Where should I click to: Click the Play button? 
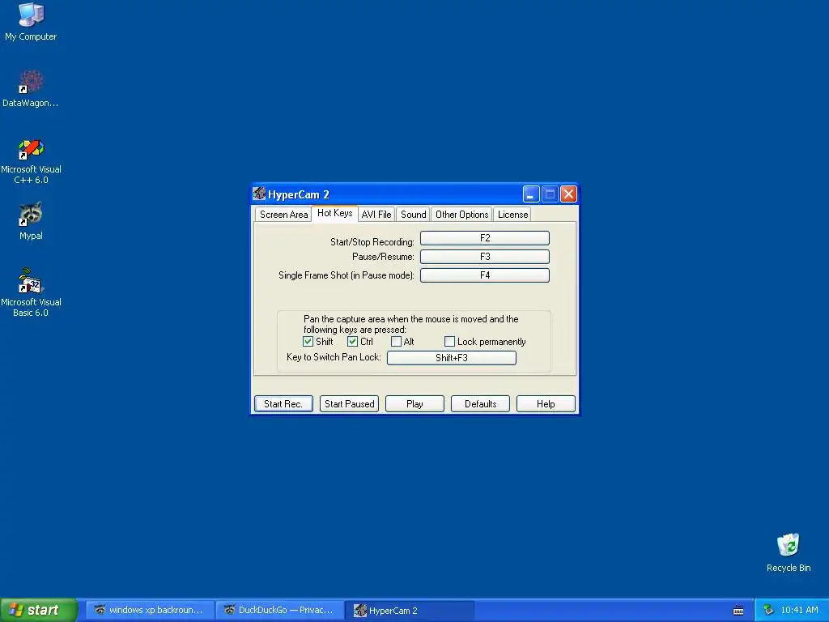(414, 403)
